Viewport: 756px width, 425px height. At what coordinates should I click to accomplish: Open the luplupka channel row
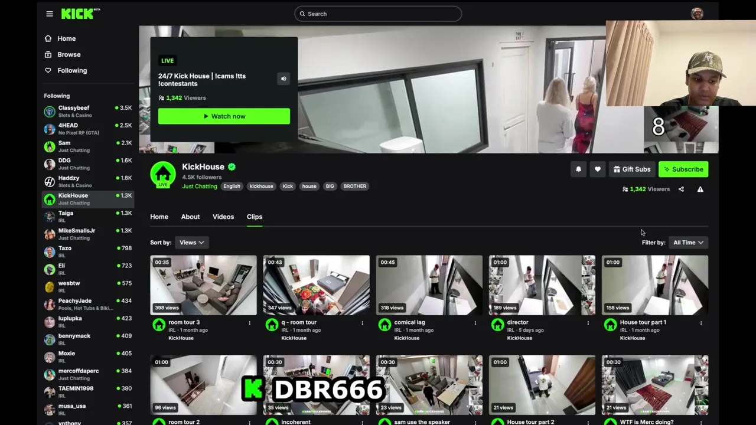pyautogui.click(x=88, y=322)
